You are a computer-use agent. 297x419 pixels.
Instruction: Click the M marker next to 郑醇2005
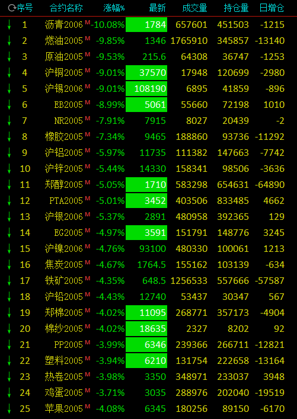(x=87, y=183)
